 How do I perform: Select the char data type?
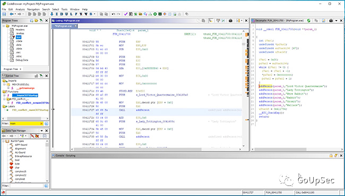[17, 167]
